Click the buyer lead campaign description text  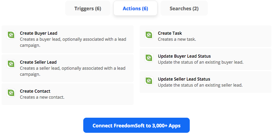[x=73, y=42]
